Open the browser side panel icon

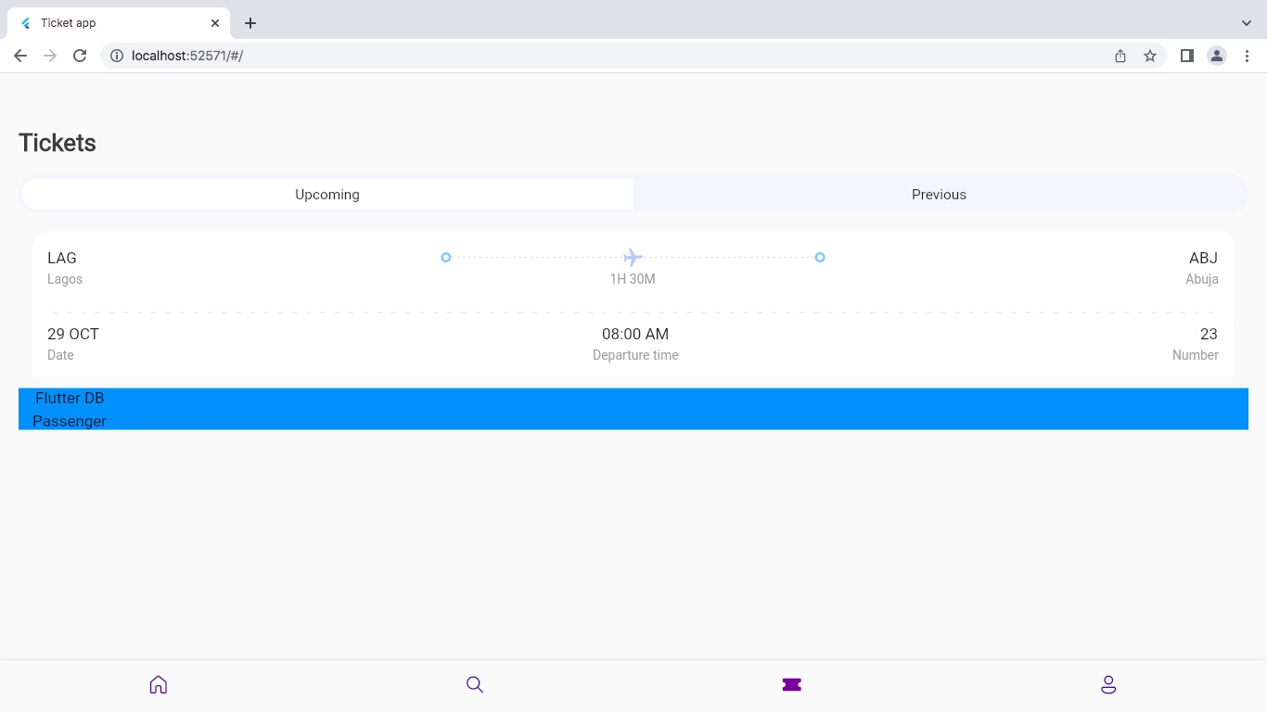point(1186,56)
